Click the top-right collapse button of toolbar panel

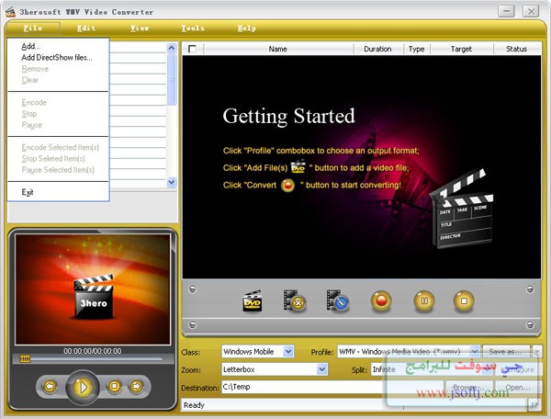[x=530, y=289]
